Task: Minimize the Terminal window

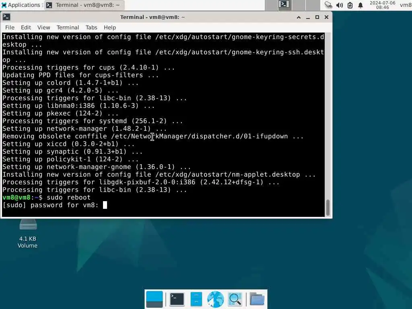Action: coord(308,17)
